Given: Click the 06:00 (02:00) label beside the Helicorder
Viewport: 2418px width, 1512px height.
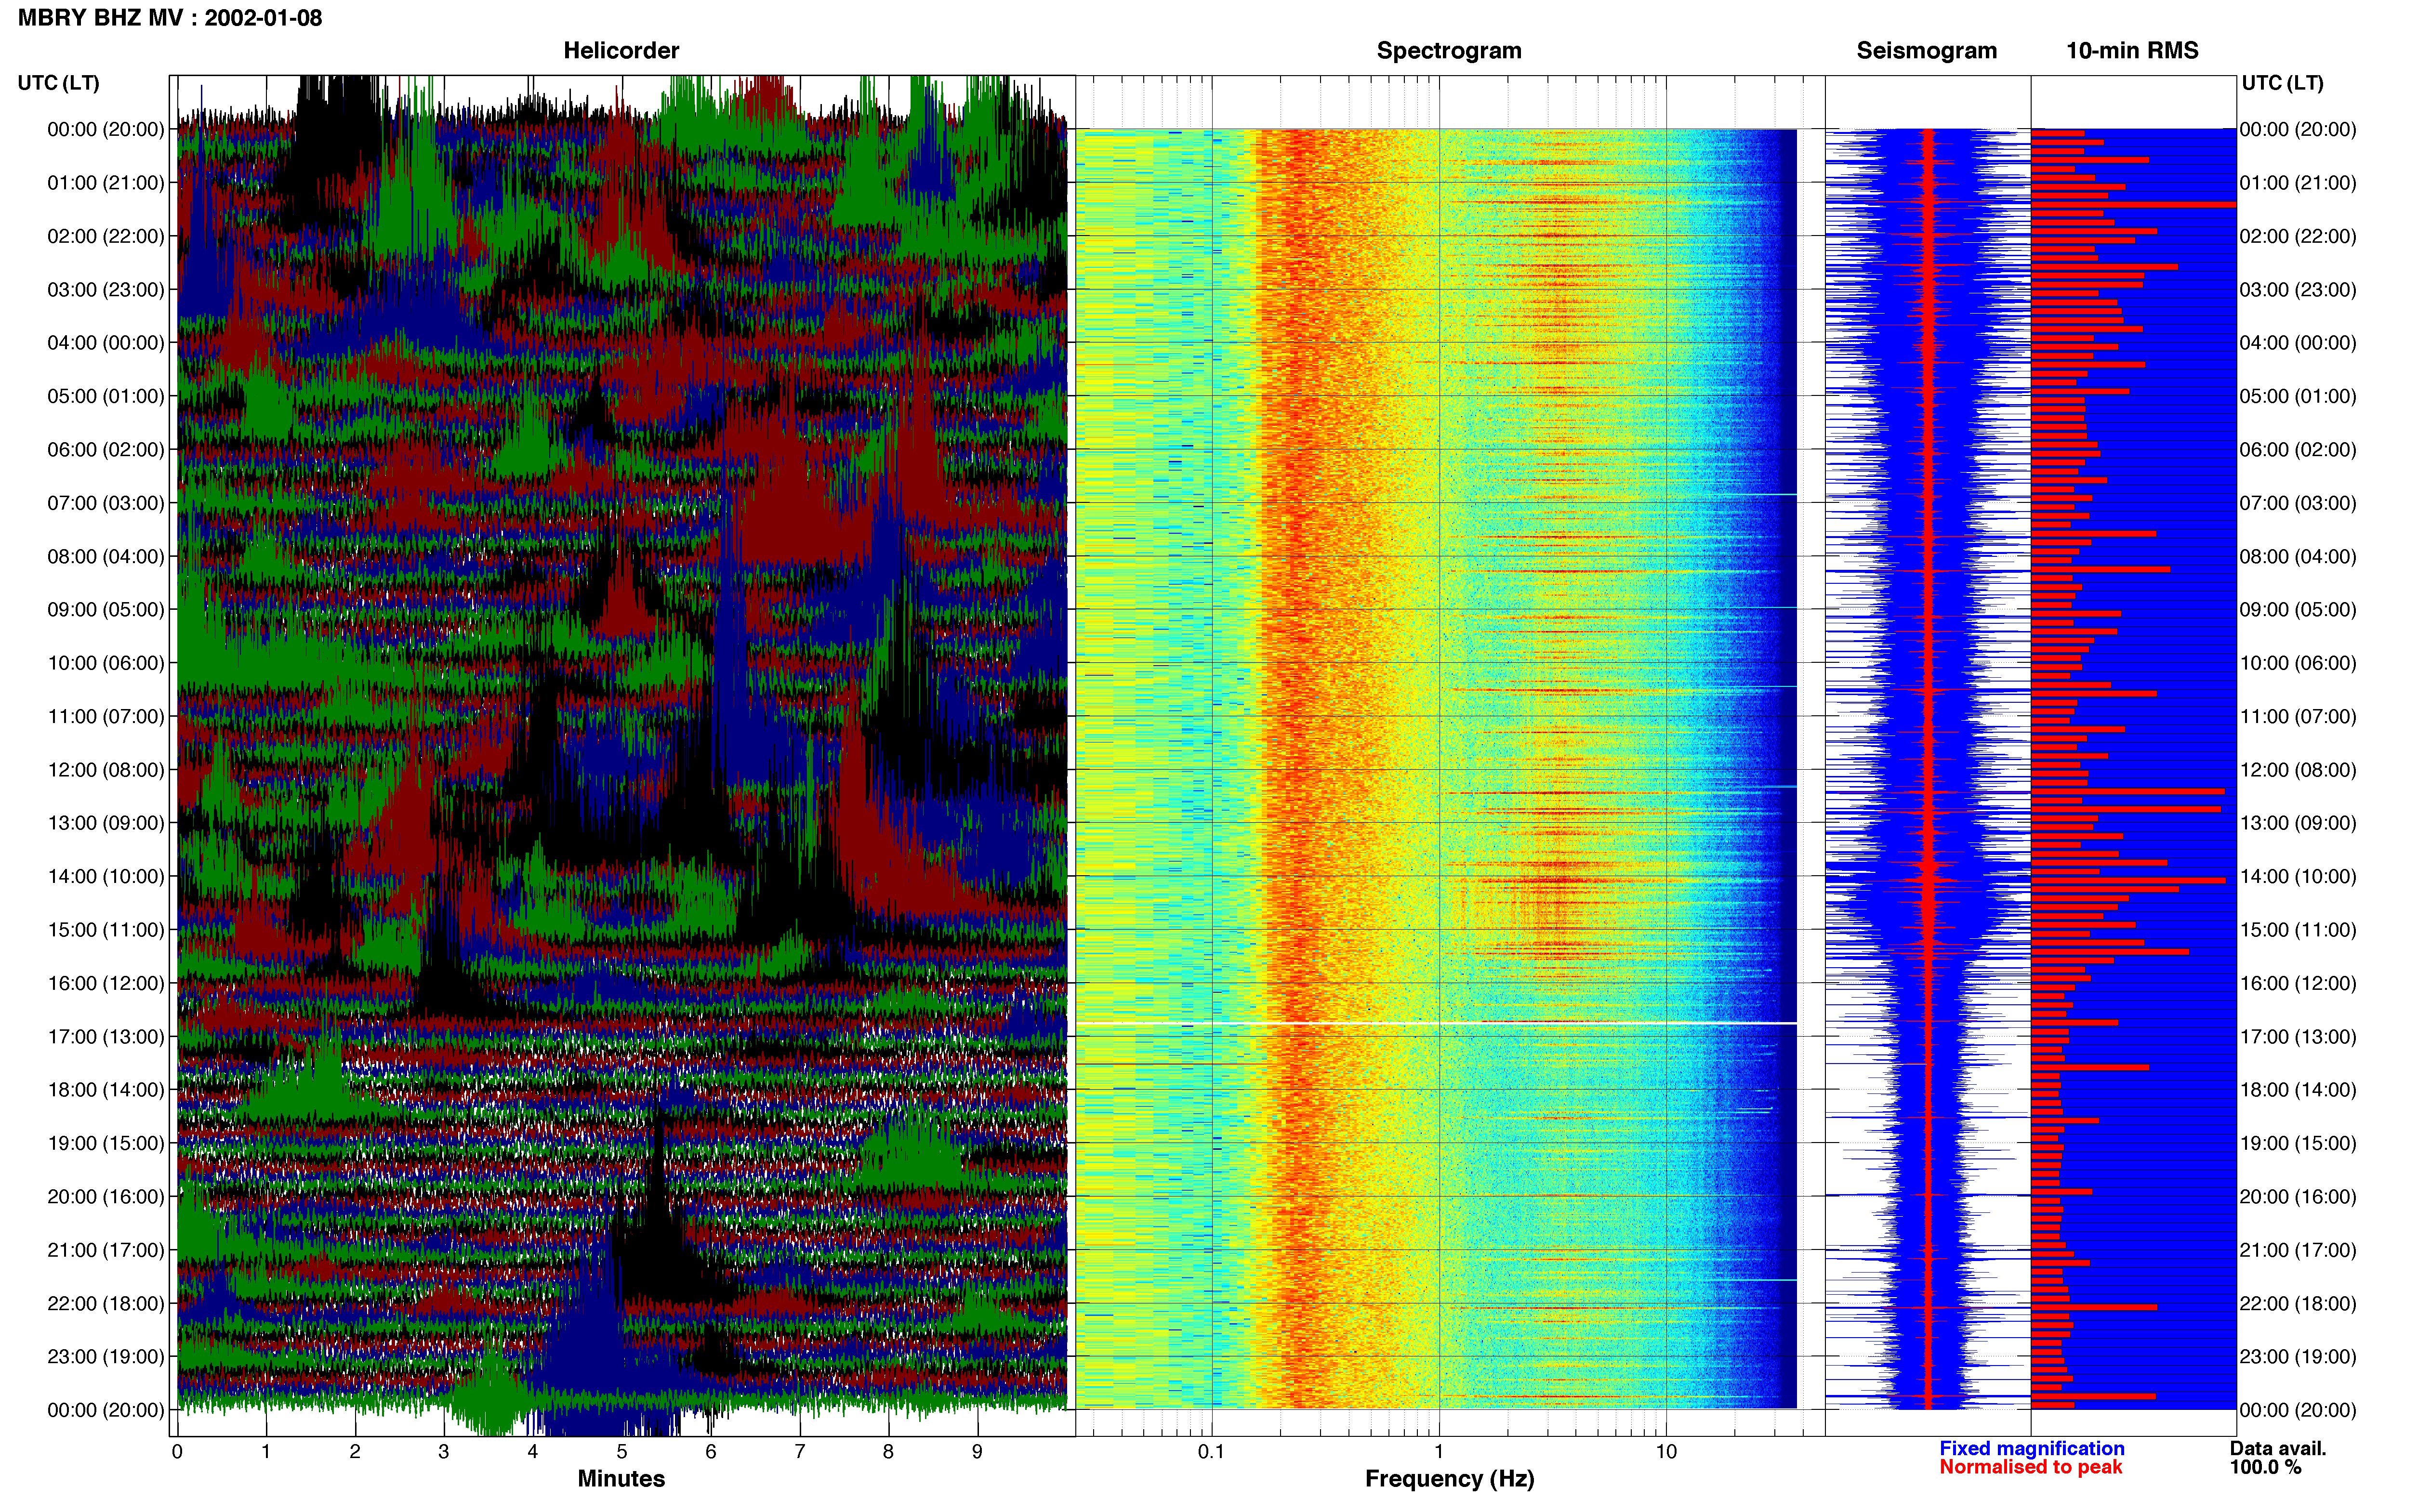Looking at the screenshot, I should pyautogui.click(x=106, y=450).
